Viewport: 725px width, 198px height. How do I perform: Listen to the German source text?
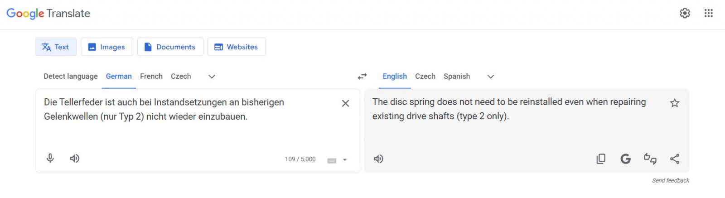click(x=75, y=158)
